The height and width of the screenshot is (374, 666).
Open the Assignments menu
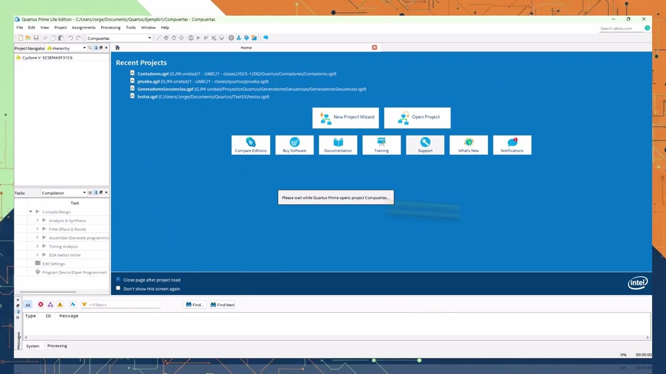pos(84,28)
